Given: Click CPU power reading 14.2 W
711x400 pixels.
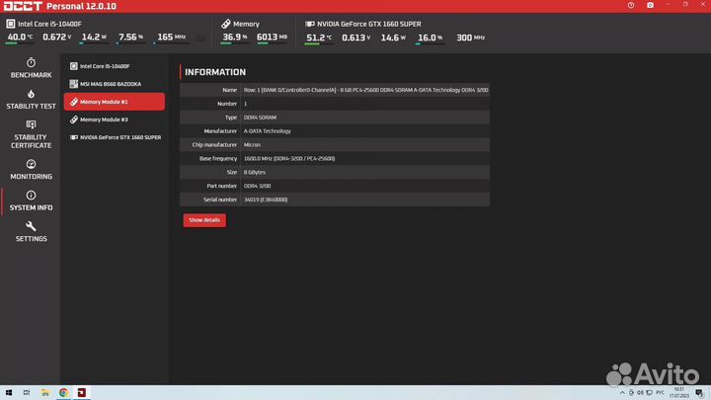Looking at the screenshot, I should [x=94, y=38].
